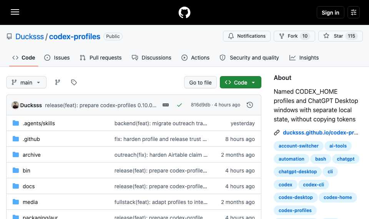Screen dimensions: 369x219
Task: Click the Sign in button
Action: 331,12
